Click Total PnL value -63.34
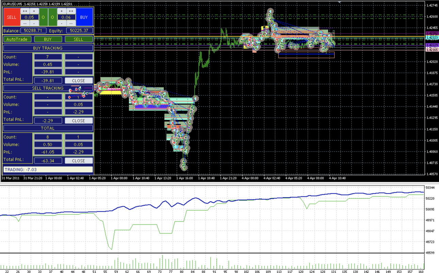 click(x=48, y=161)
